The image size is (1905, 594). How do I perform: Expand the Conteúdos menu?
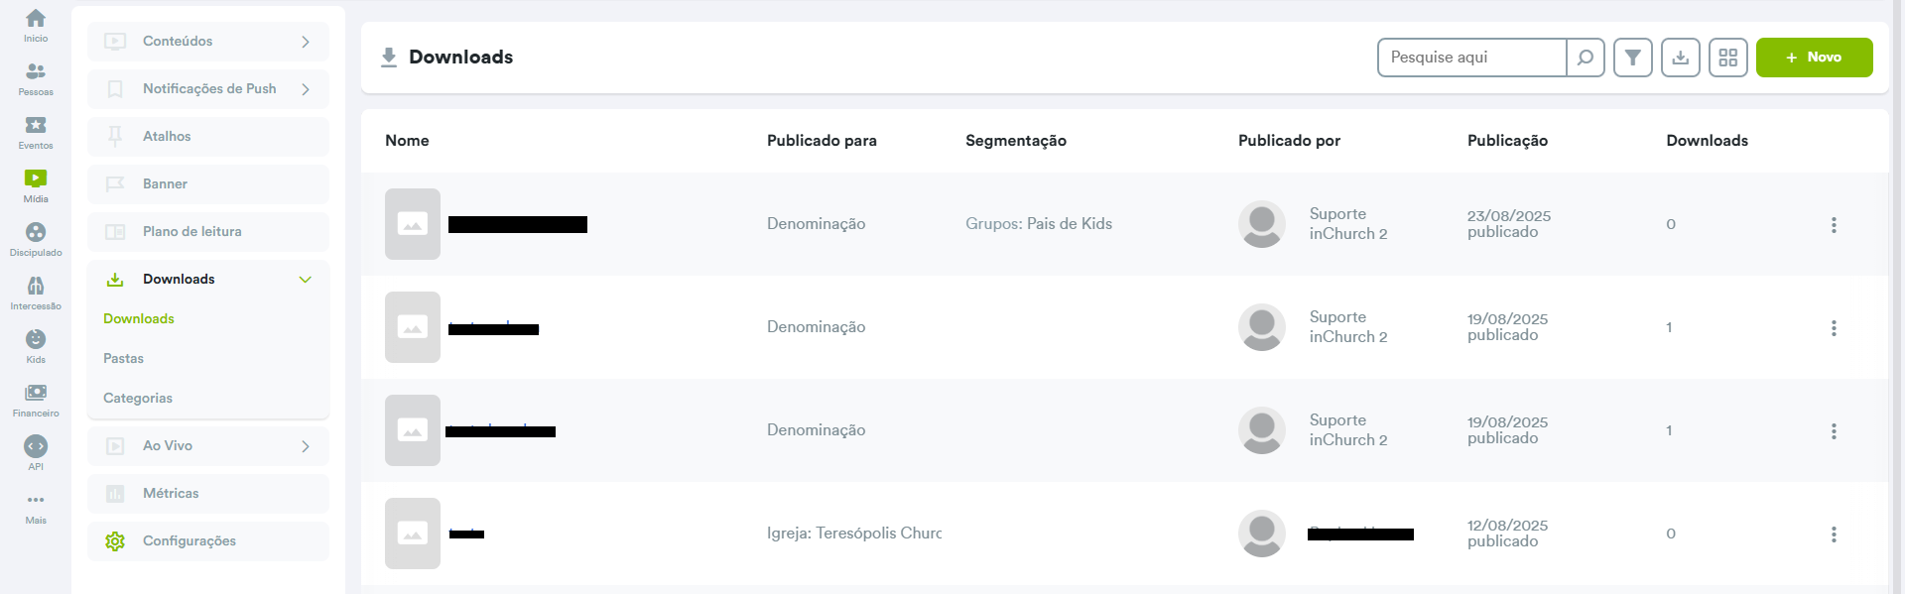click(x=208, y=42)
